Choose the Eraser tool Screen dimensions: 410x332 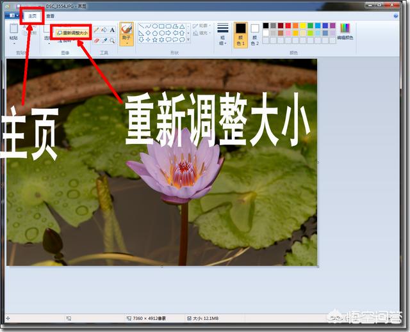97,40
